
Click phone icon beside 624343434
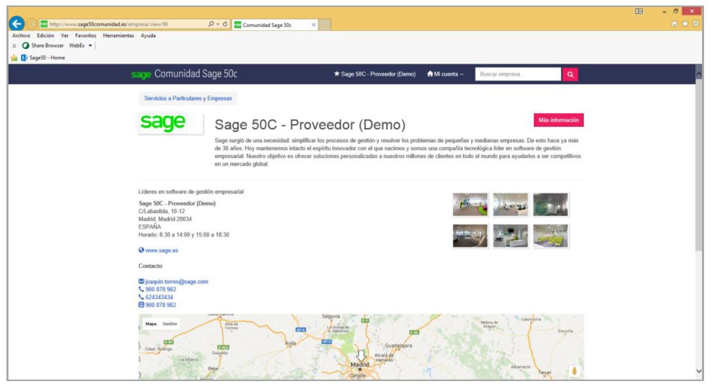[x=141, y=297]
